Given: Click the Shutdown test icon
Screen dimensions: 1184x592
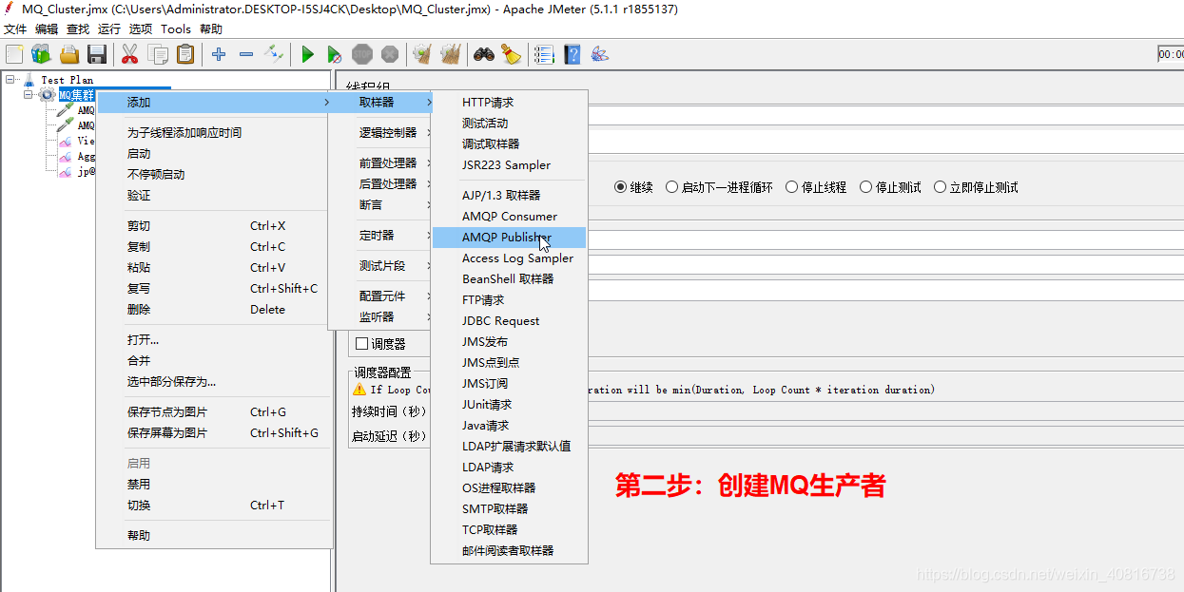Looking at the screenshot, I should pos(389,54).
